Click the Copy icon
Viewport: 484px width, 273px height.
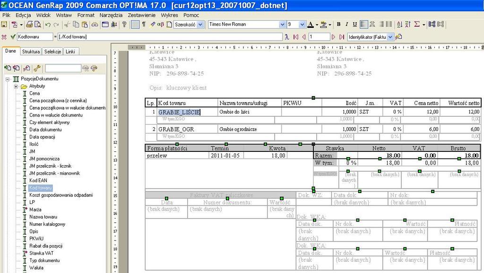click(x=76, y=25)
